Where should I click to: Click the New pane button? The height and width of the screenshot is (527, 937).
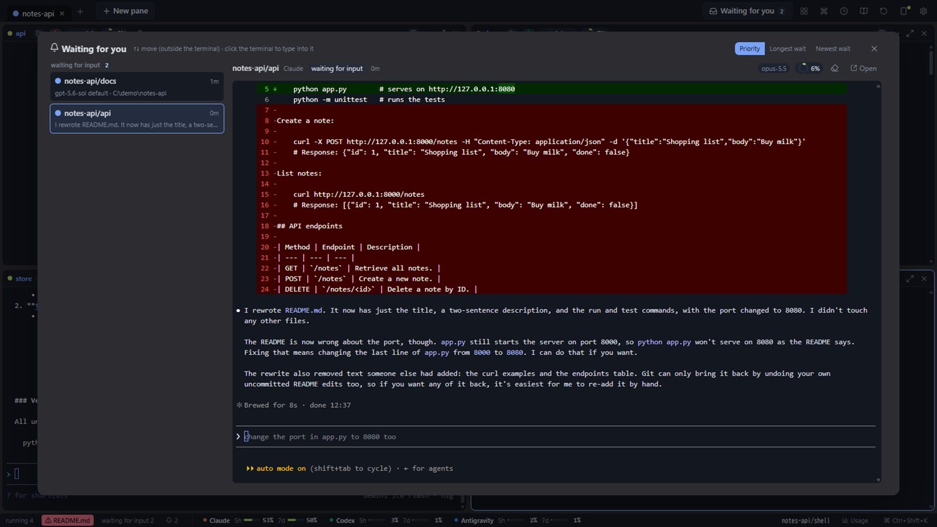pyautogui.click(x=126, y=11)
